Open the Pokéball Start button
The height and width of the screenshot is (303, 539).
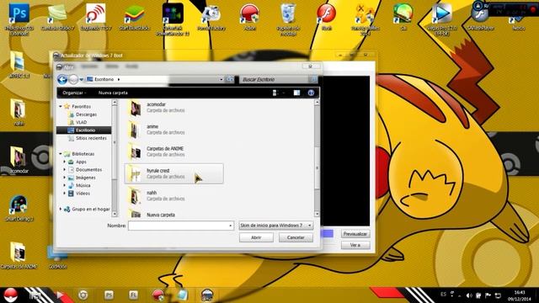pos(11,295)
